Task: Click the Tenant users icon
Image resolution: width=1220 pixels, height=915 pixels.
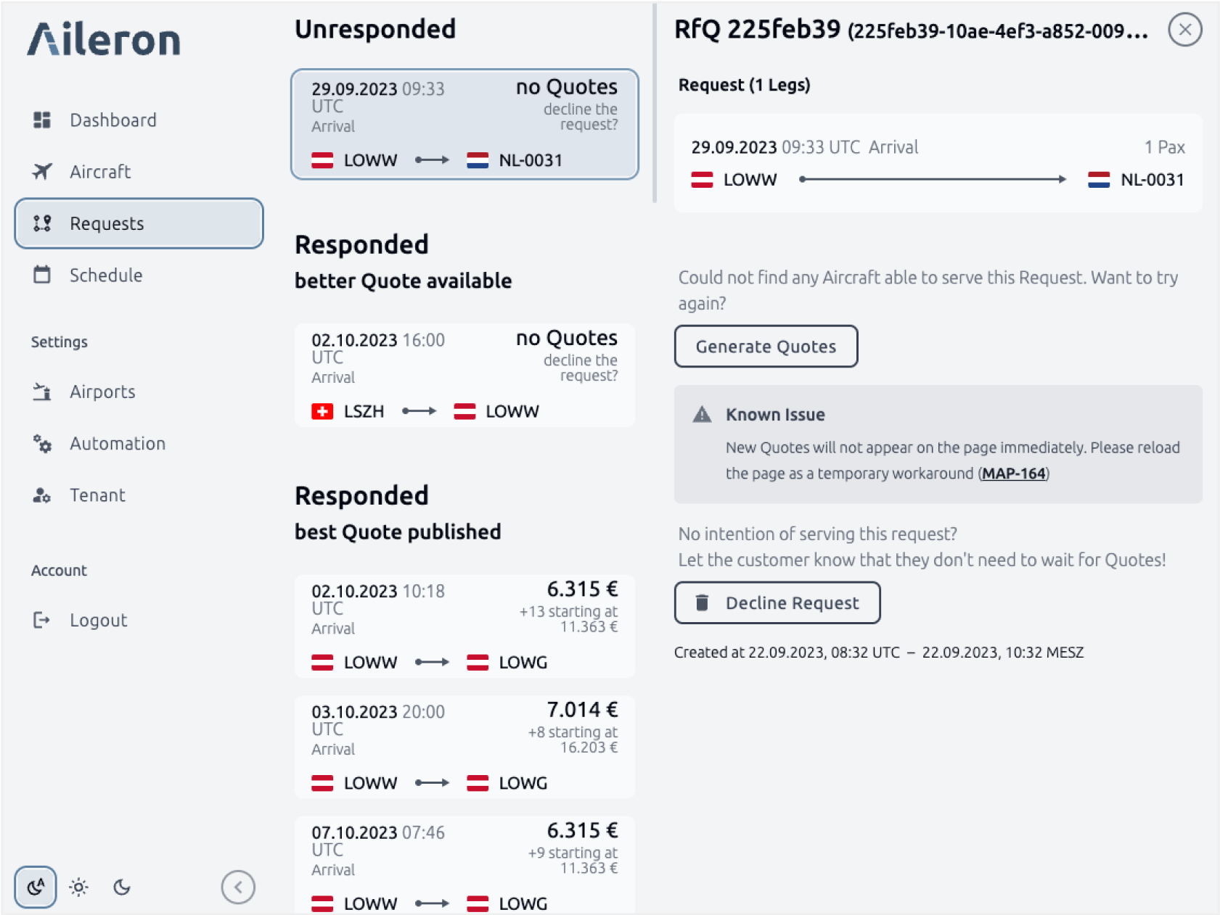Action: click(42, 495)
